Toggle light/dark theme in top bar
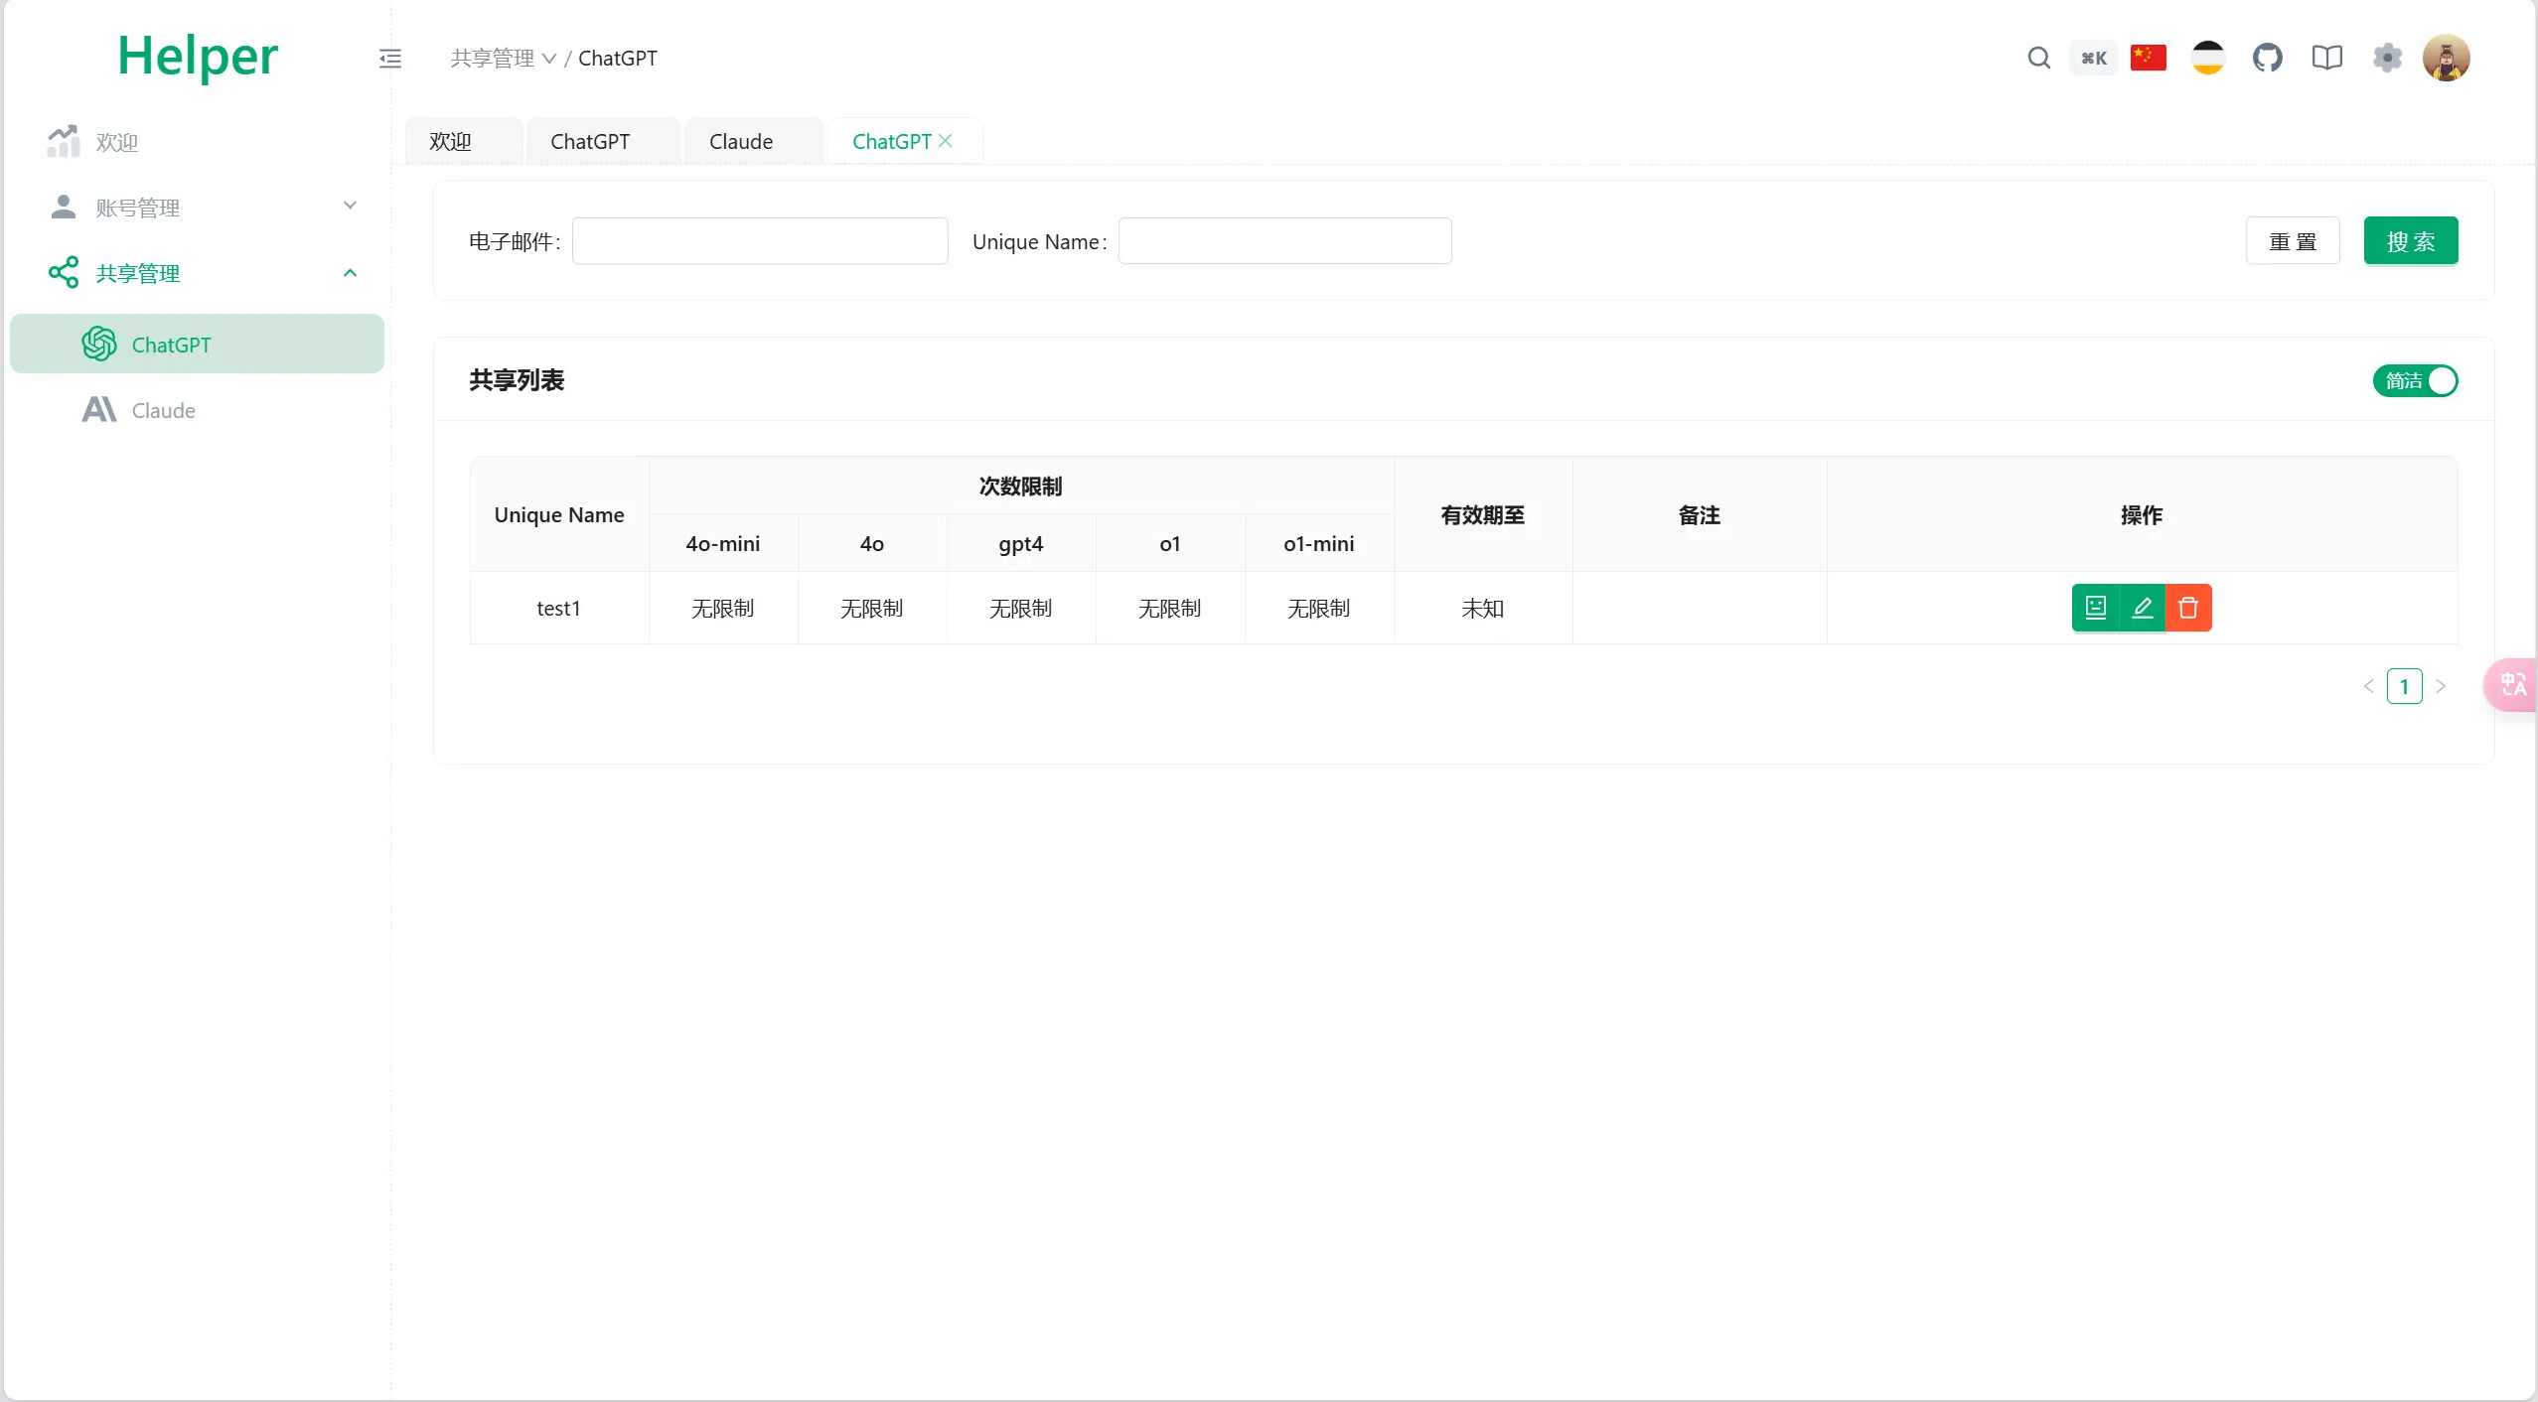 (2207, 58)
